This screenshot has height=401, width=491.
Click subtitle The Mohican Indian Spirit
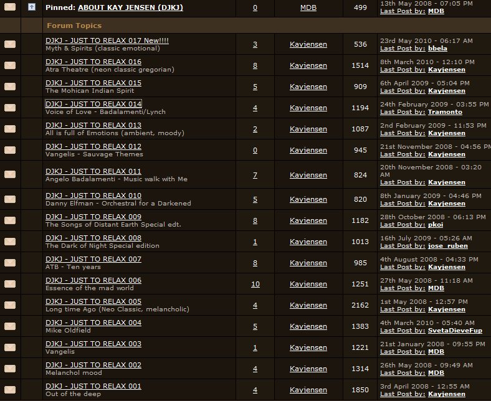tap(90, 91)
